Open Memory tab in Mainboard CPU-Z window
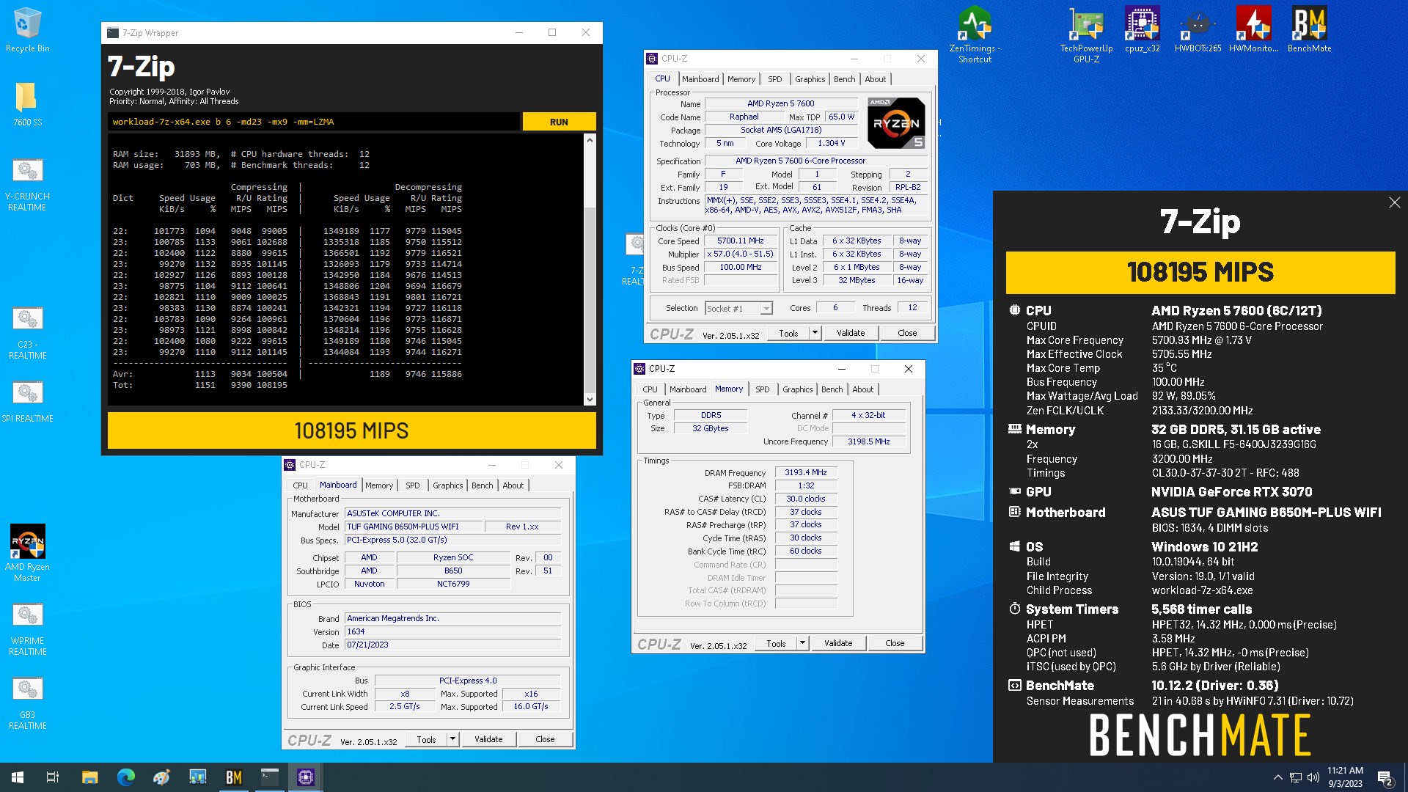 tap(379, 485)
